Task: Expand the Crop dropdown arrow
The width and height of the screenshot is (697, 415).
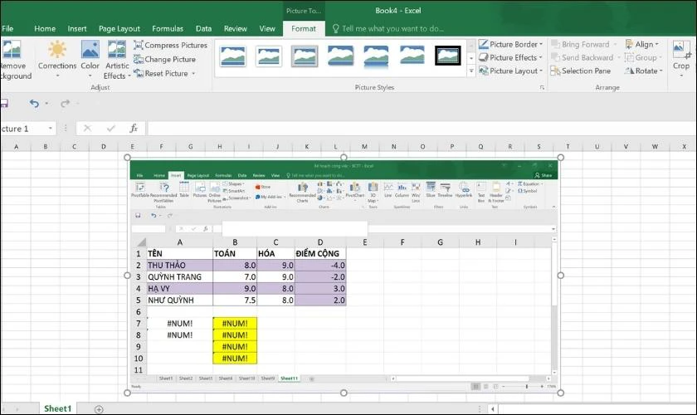Action: [681, 76]
